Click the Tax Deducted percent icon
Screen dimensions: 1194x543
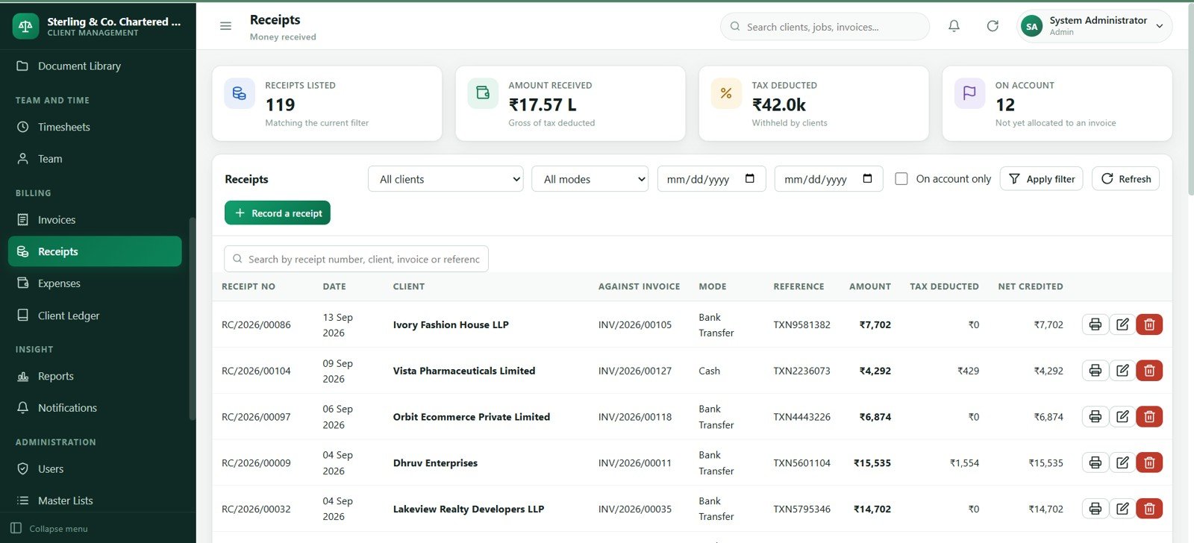[726, 93]
